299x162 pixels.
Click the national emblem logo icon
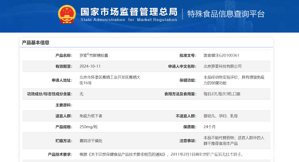(67, 14)
